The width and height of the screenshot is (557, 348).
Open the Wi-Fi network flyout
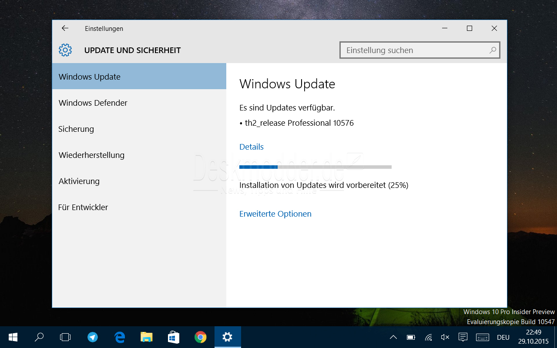[x=428, y=337]
